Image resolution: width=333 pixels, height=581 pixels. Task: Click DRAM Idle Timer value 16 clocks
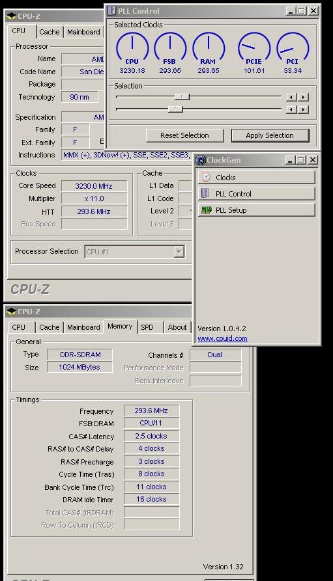[x=151, y=500]
